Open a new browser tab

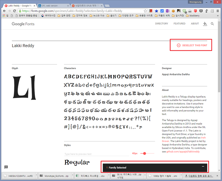tap(107, 6)
